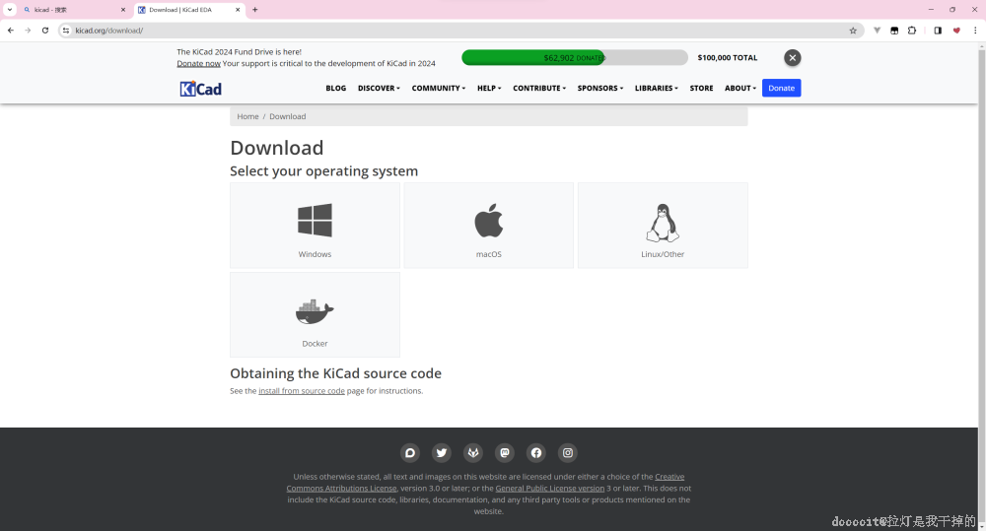Open install from source code link
986x531 pixels.
(301, 391)
